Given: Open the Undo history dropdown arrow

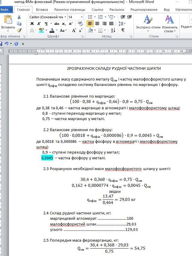Looking at the screenshot, I should point(11,44).
